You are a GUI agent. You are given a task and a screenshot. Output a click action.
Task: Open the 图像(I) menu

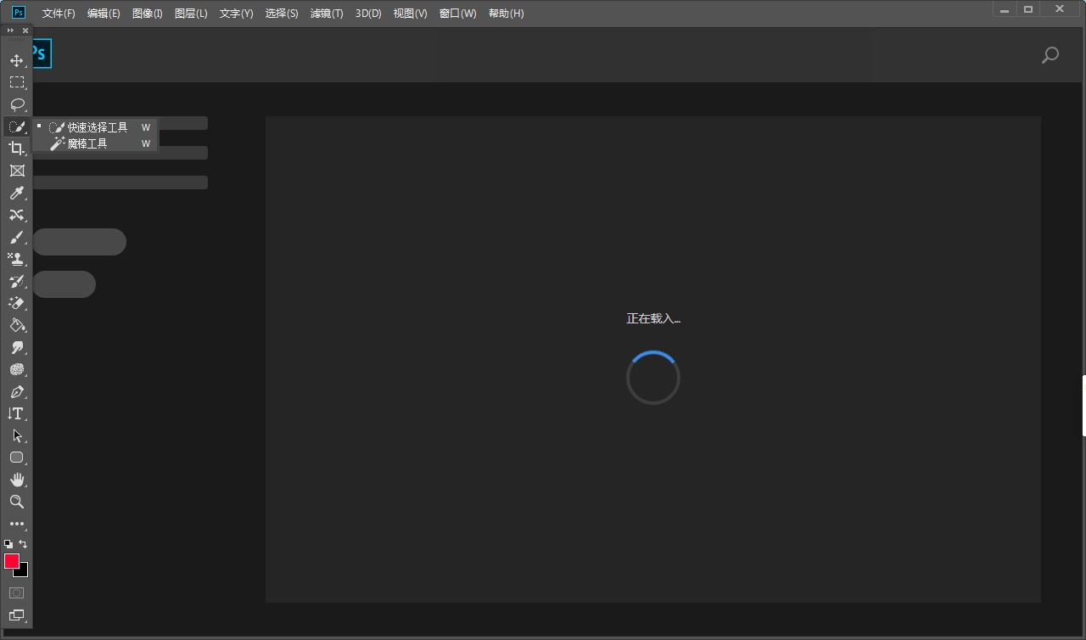[148, 14]
